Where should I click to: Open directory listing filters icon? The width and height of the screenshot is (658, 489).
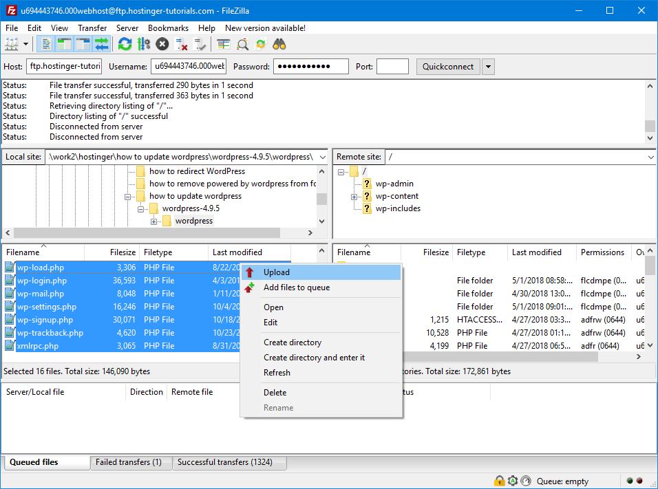[223, 44]
